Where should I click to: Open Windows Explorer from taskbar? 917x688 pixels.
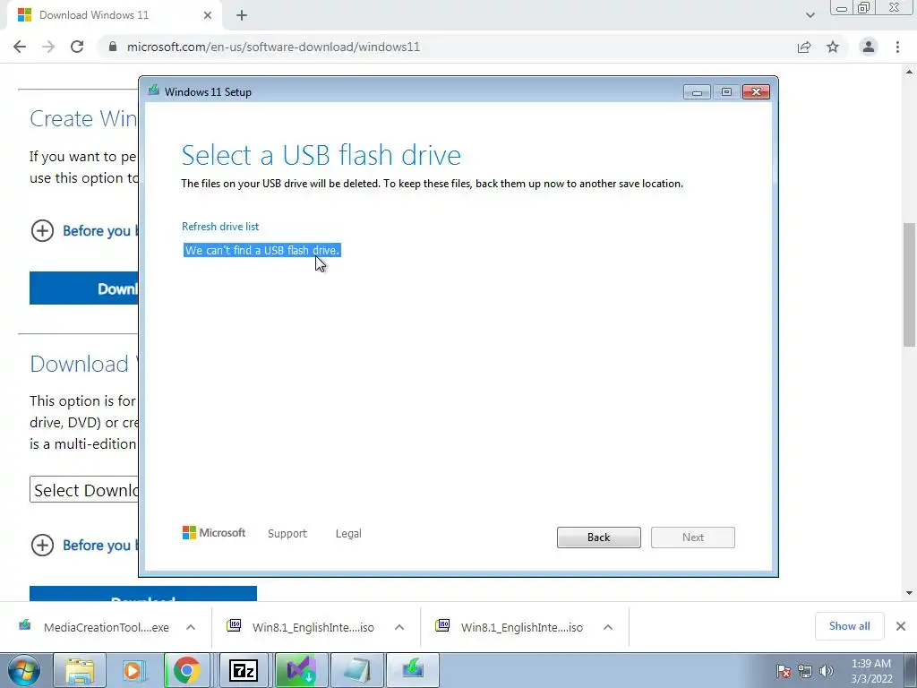[x=80, y=670]
